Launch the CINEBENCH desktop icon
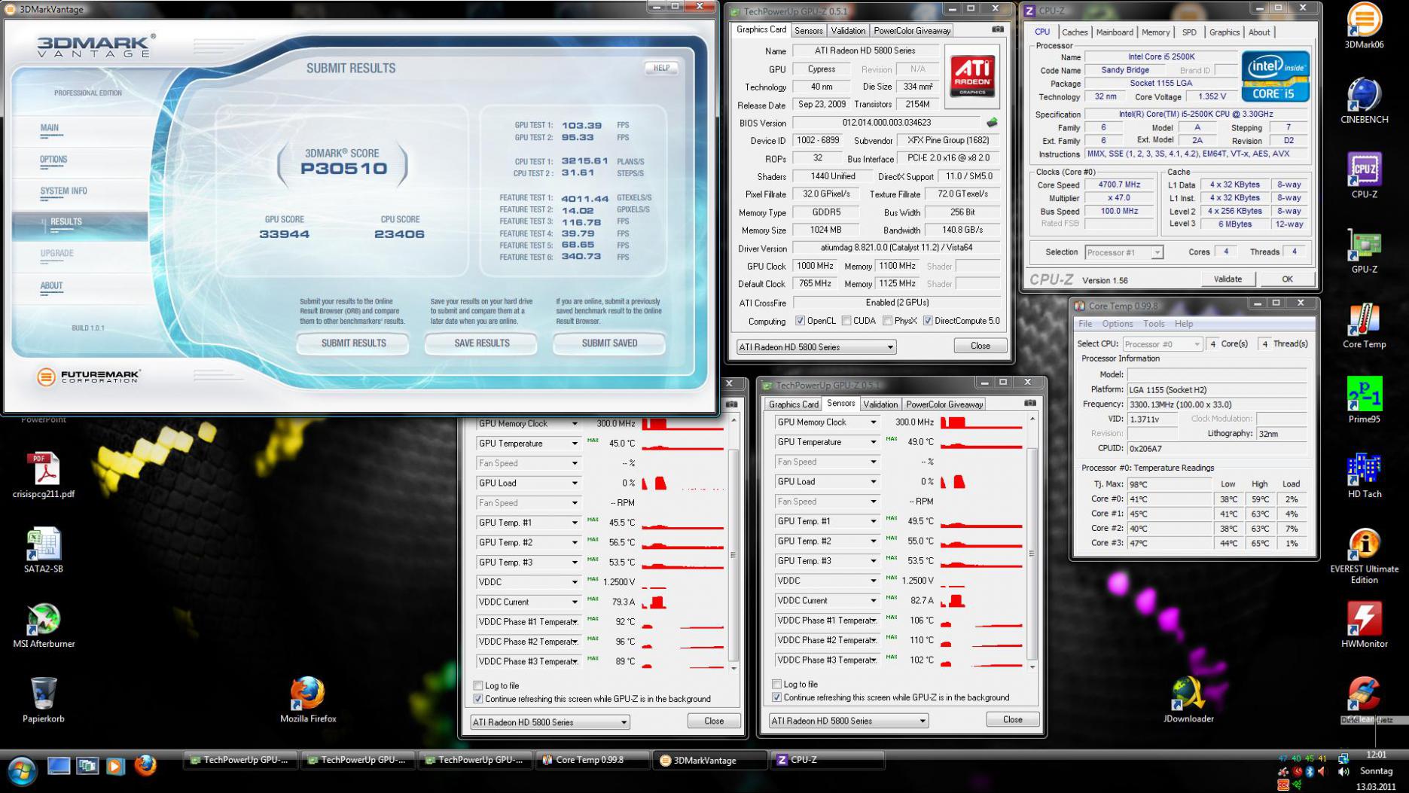The width and height of the screenshot is (1409, 793). pyautogui.click(x=1364, y=101)
